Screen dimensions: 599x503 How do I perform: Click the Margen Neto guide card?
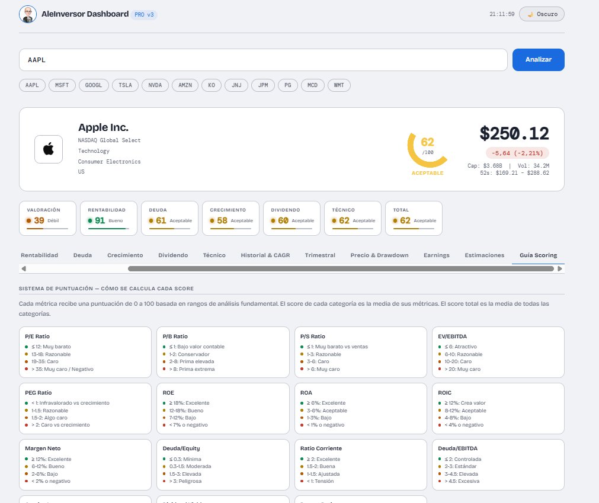click(85, 464)
